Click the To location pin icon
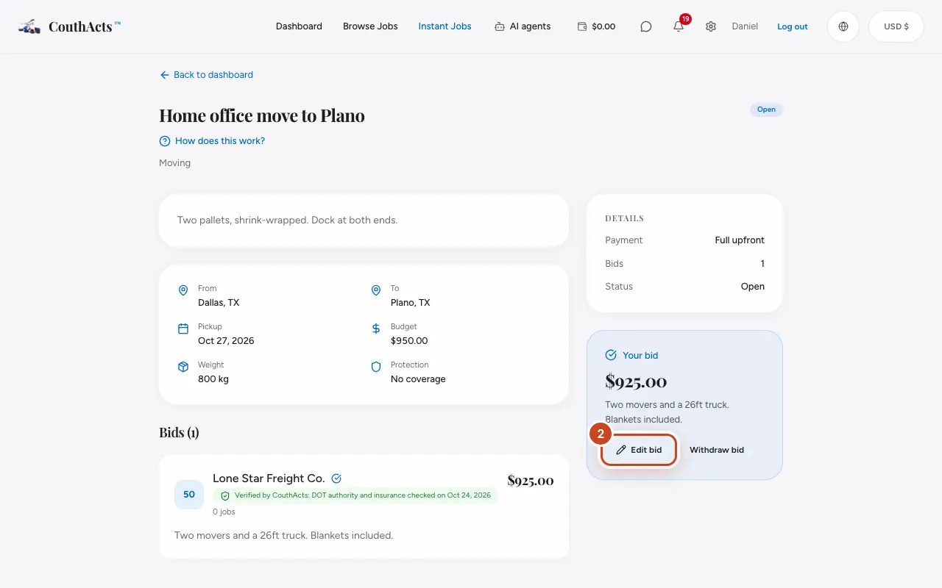The image size is (942, 588). point(376,291)
